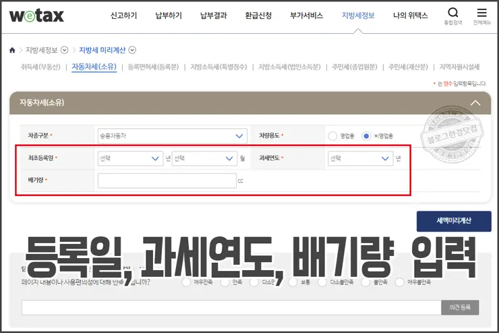
Task: Switch to the 지방소득세(법인소득분) tab
Action: [289, 67]
